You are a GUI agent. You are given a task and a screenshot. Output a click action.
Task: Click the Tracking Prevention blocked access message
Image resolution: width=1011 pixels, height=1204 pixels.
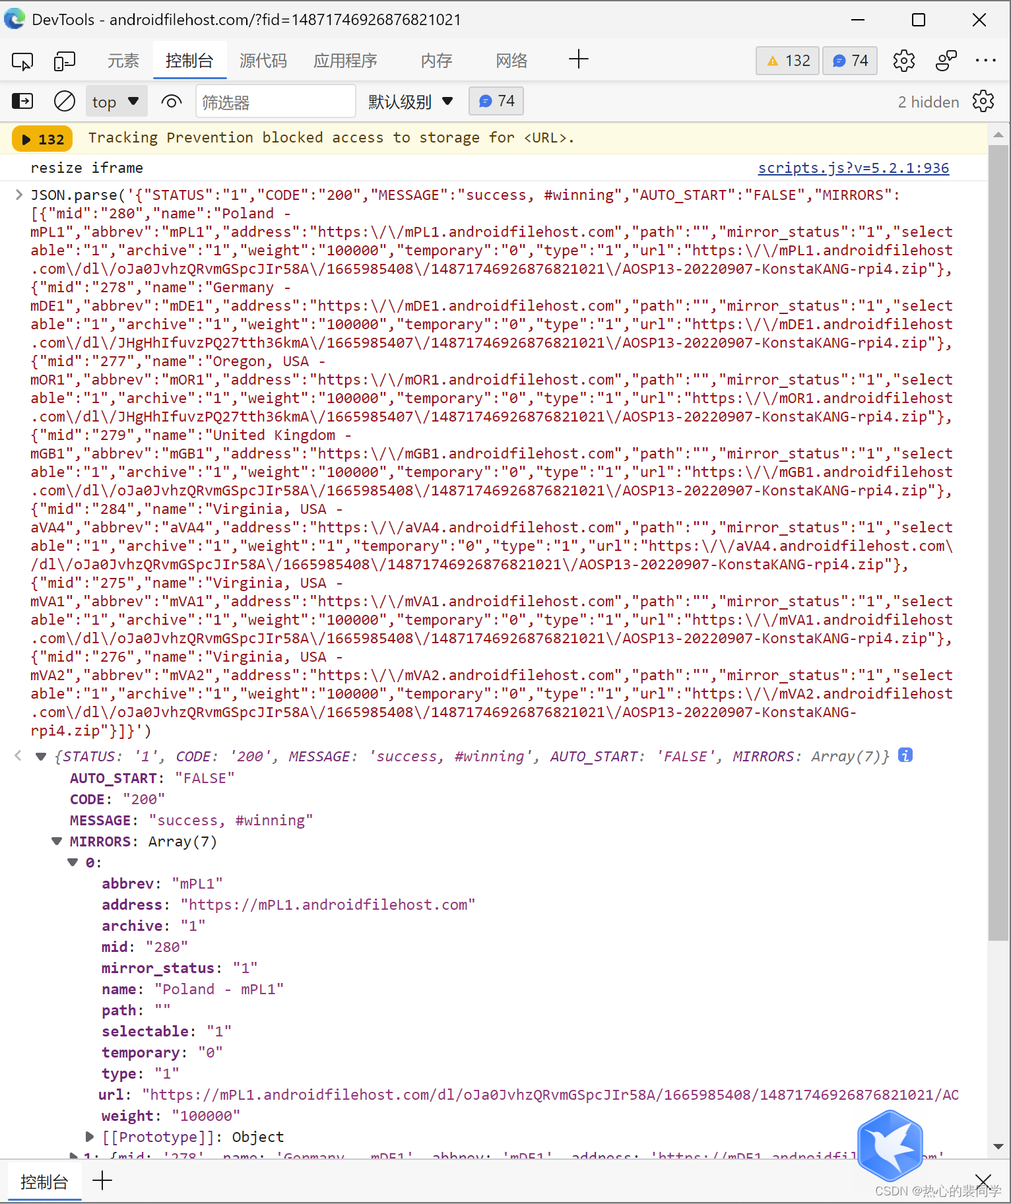coord(331,137)
